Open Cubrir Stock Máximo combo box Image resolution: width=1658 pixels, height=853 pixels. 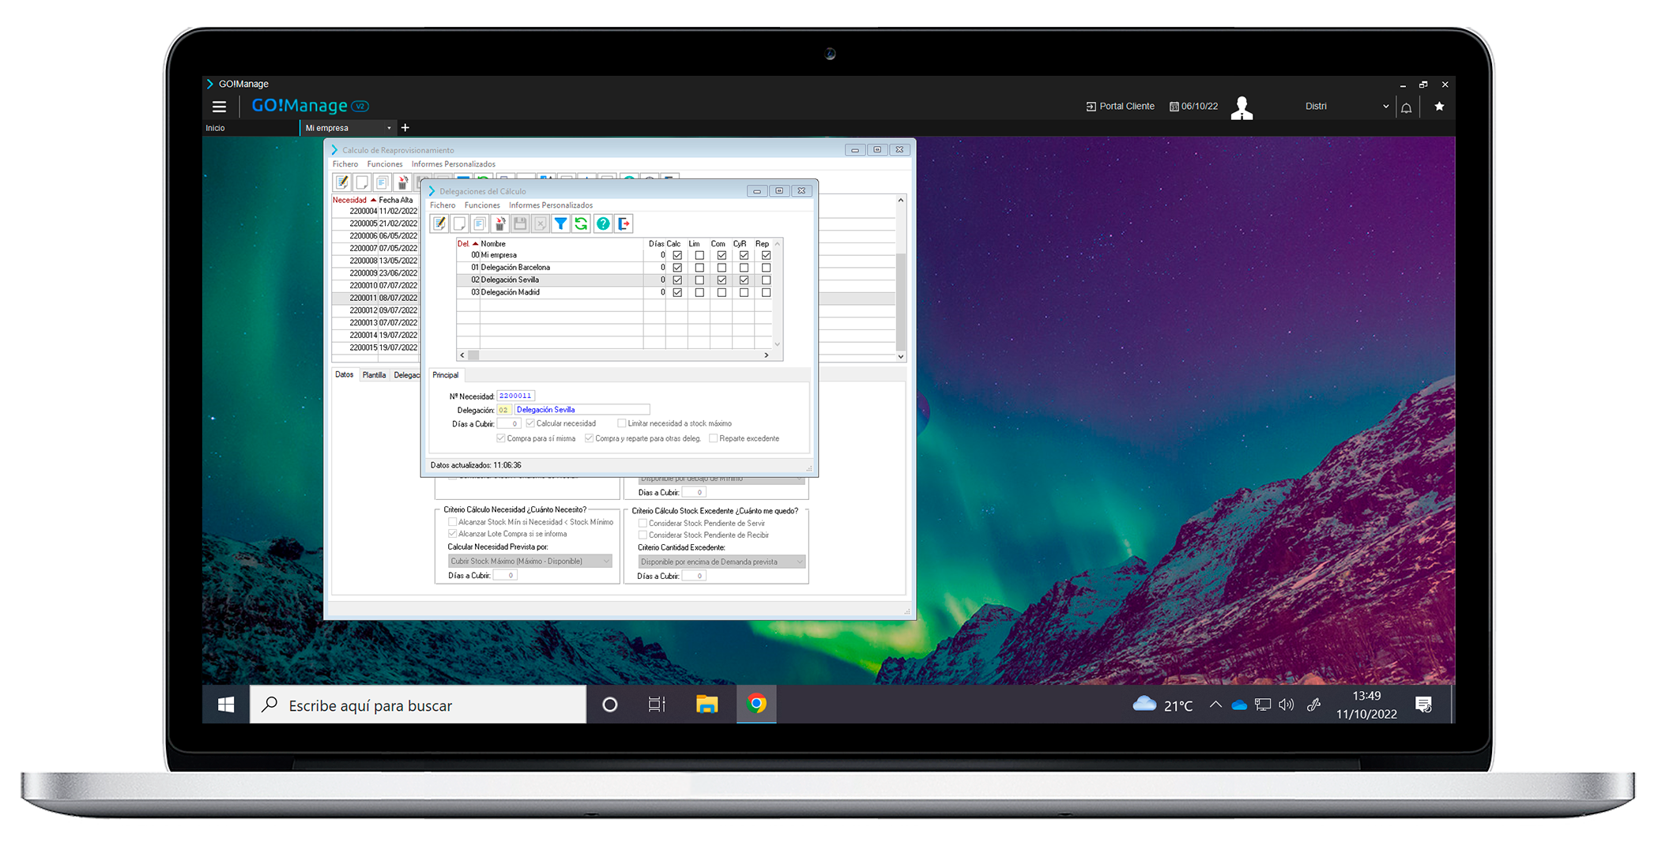coord(529,562)
